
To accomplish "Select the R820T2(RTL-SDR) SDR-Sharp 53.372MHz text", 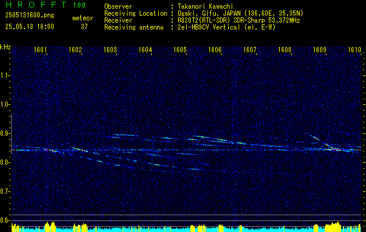I will 239,20.
